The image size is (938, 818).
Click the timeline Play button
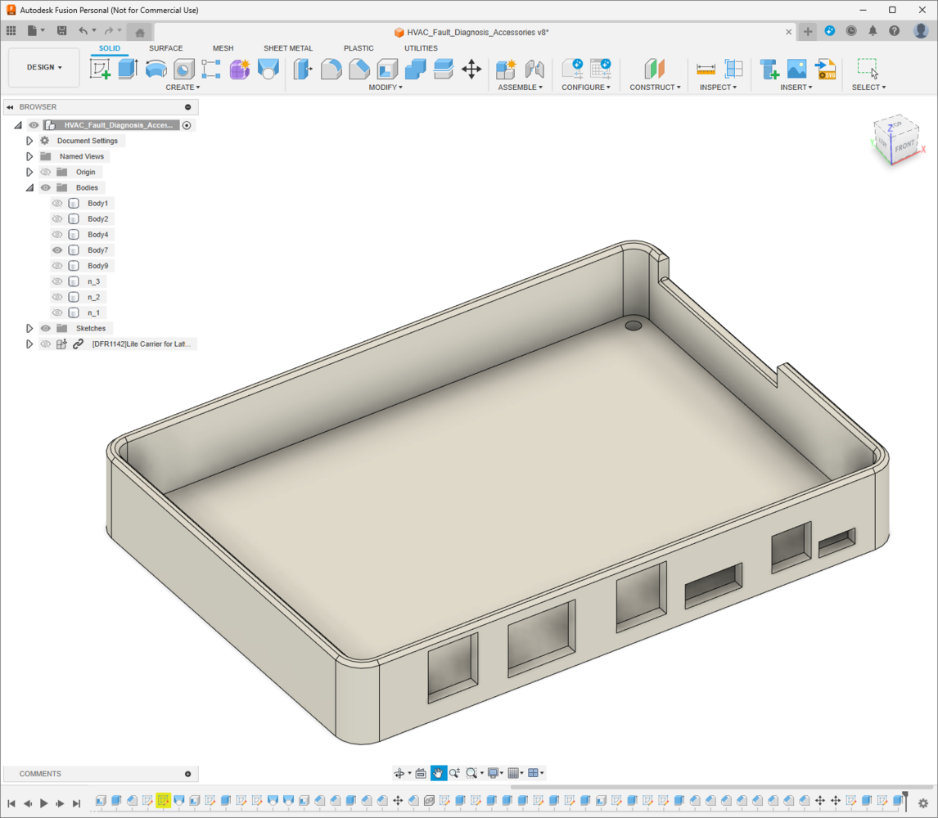(x=43, y=803)
